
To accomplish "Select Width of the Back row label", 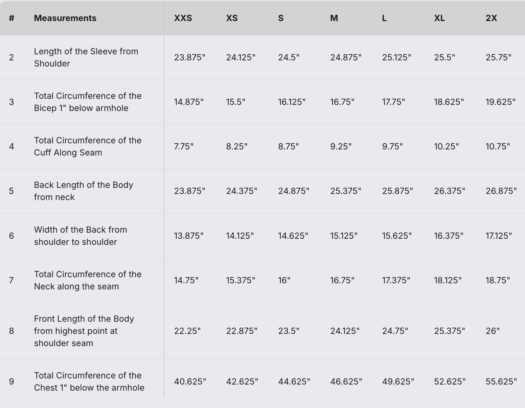I will tap(80, 236).
